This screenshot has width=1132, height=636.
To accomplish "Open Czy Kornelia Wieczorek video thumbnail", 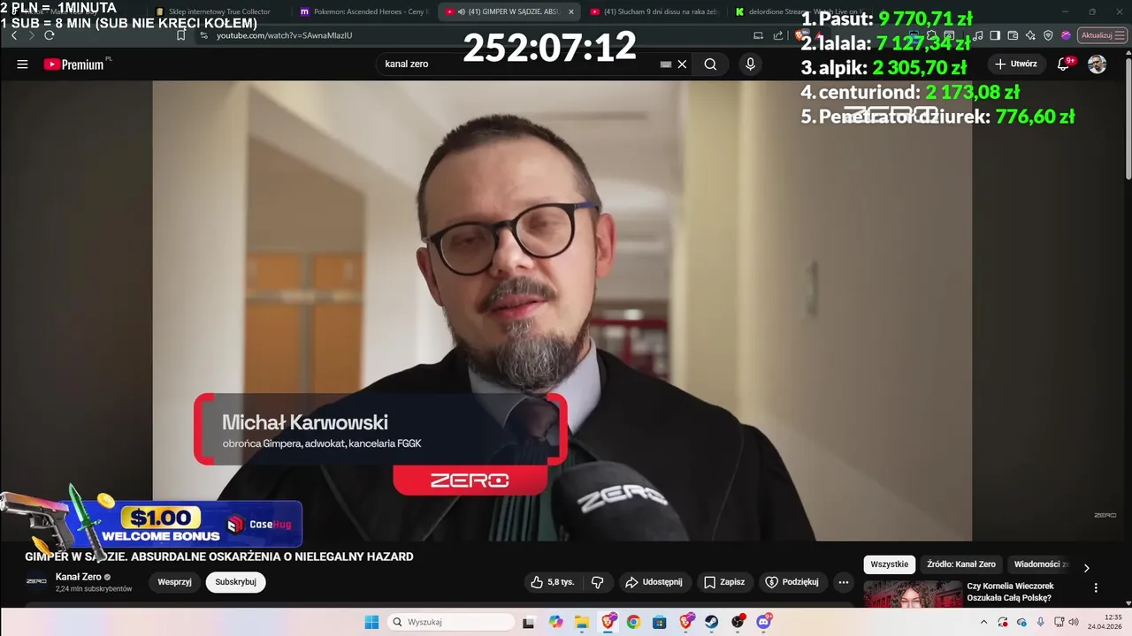I will coord(913,594).
